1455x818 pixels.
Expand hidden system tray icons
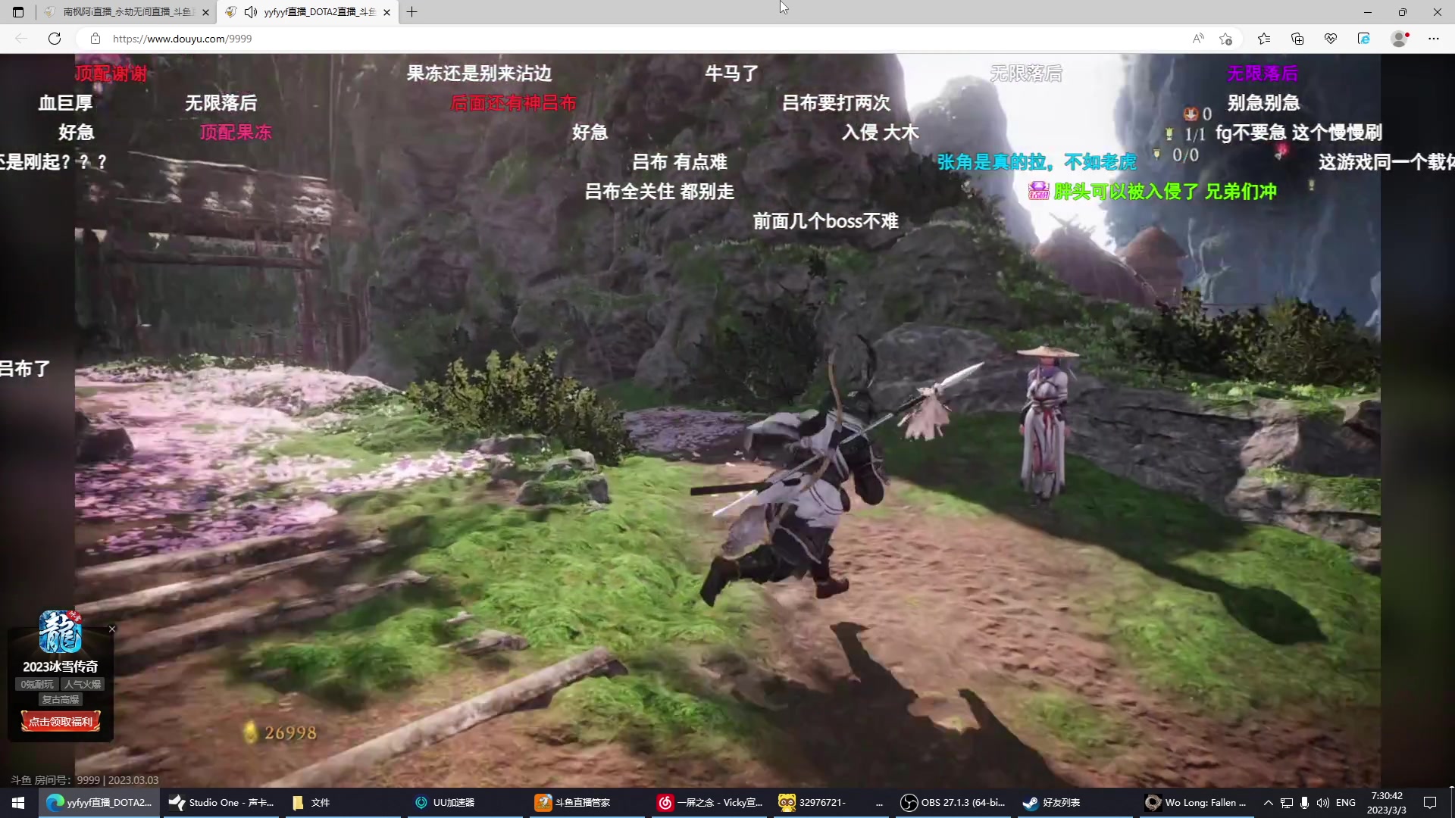[x=1268, y=803]
